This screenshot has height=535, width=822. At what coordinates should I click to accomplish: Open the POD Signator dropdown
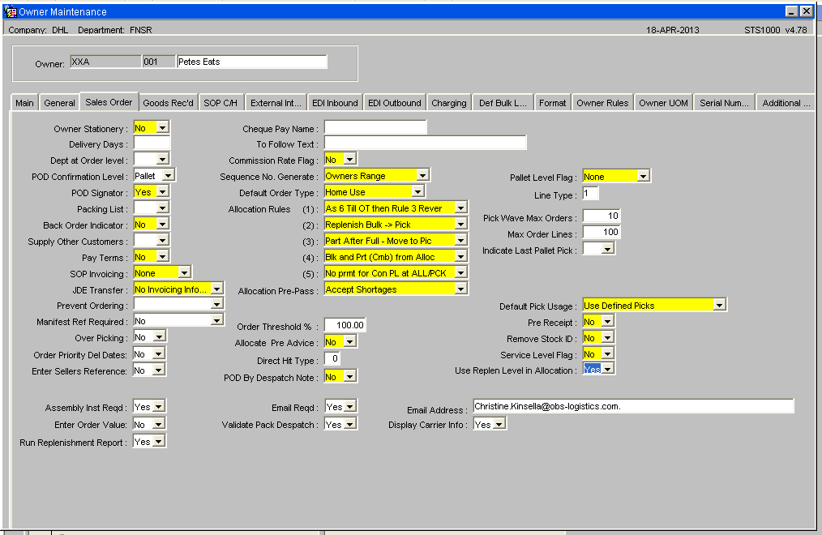(162, 192)
